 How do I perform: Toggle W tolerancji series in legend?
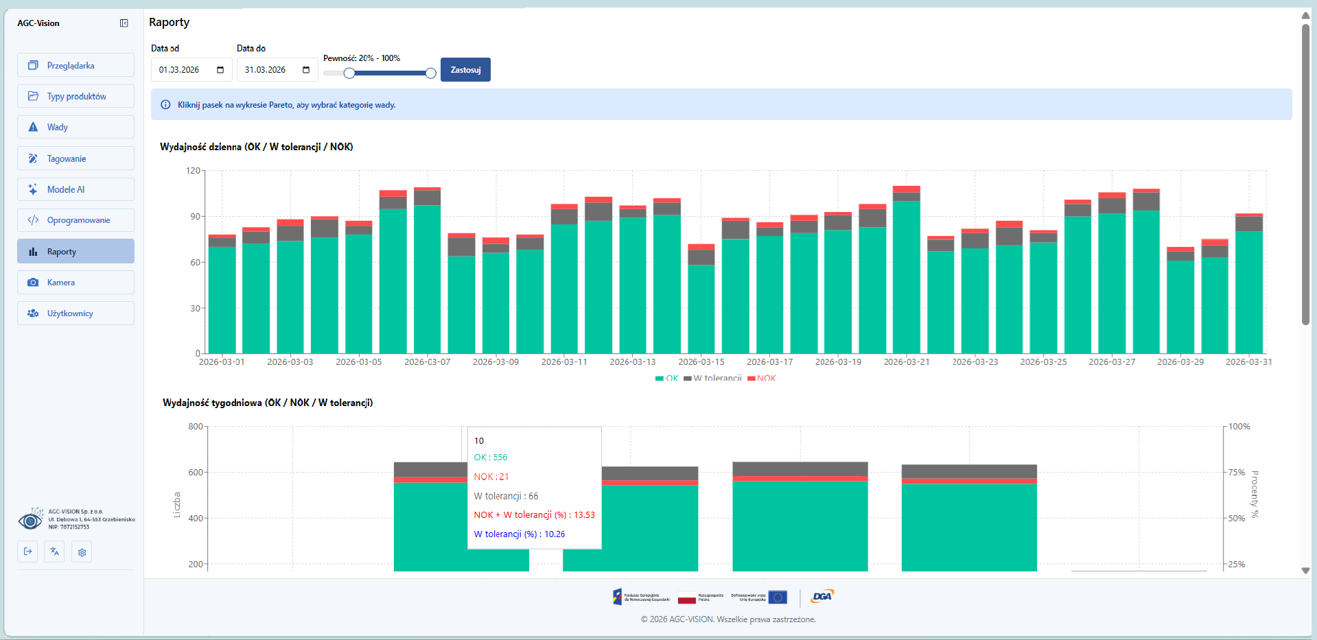(712, 378)
